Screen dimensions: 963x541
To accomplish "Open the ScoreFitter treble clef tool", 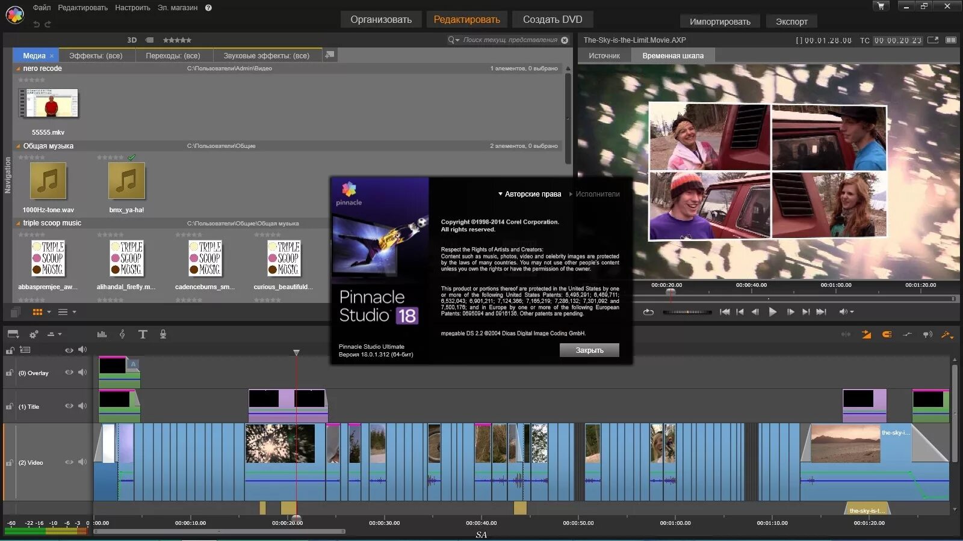I will pos(122,334).
